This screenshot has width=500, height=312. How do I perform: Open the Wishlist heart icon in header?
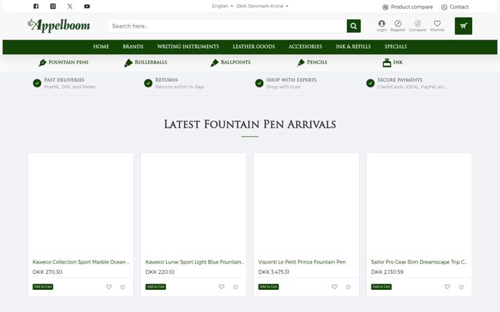pyautogui.click(x=437, y=26)
